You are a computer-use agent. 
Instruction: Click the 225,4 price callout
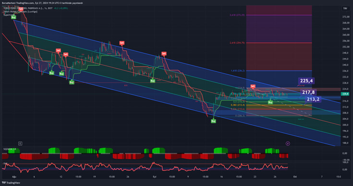tap(306, 81)
